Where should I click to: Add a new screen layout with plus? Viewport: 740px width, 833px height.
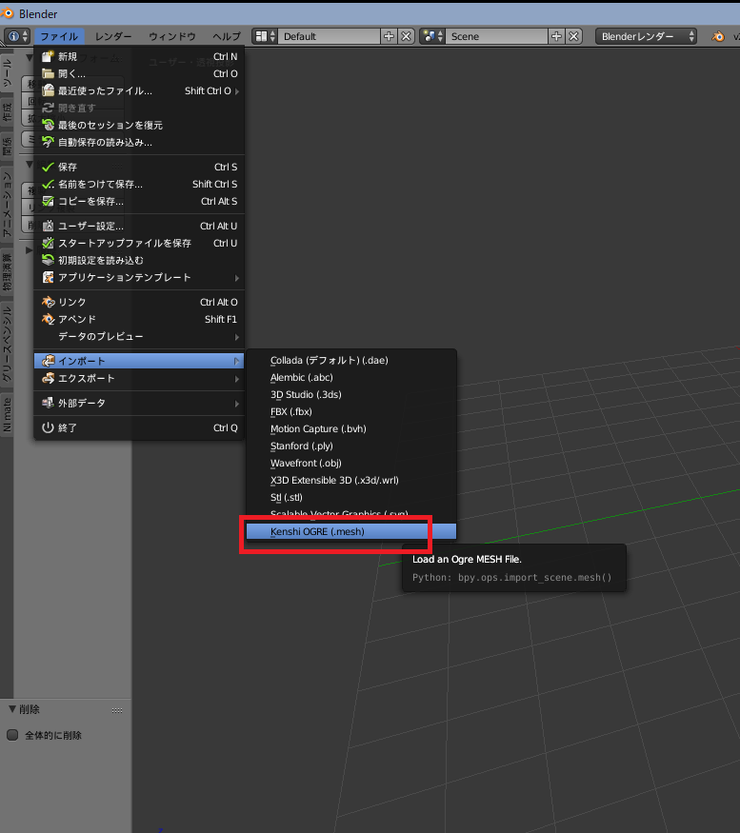coord(390,36)
